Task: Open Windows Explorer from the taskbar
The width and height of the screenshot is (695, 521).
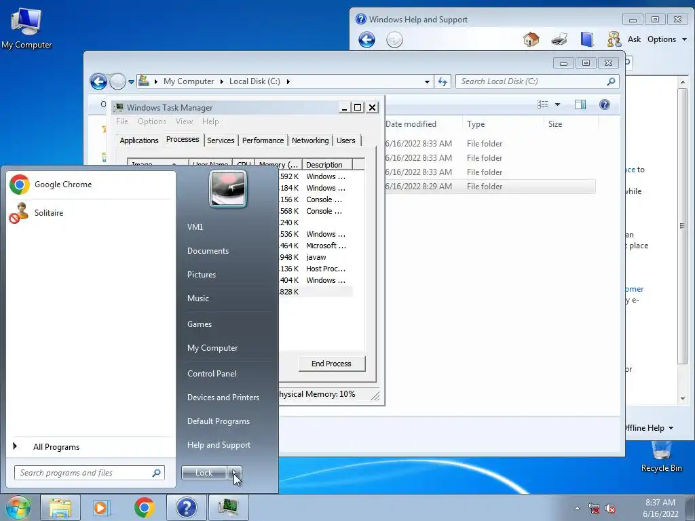Action: [x=60, y=507]
